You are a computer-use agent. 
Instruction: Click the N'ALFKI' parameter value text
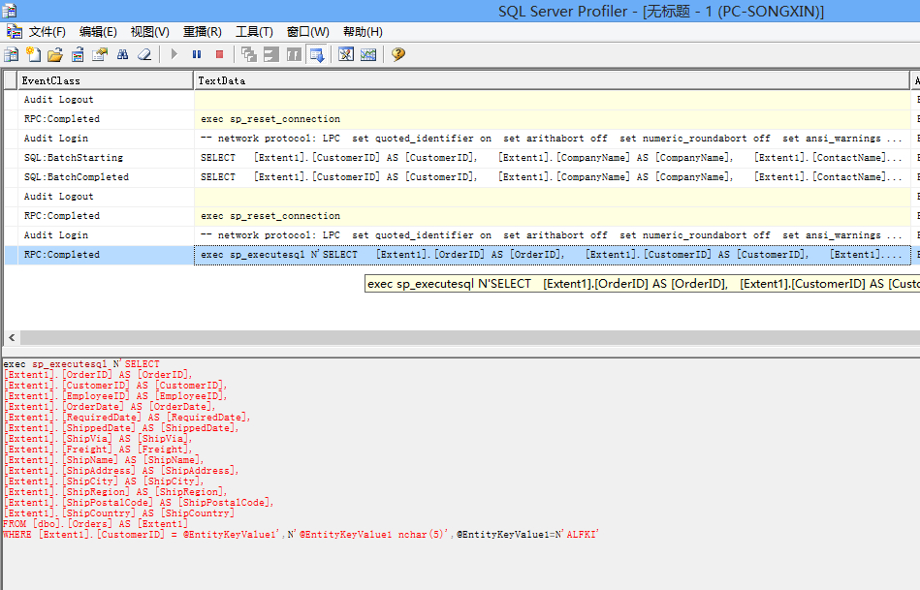(577, 535)
